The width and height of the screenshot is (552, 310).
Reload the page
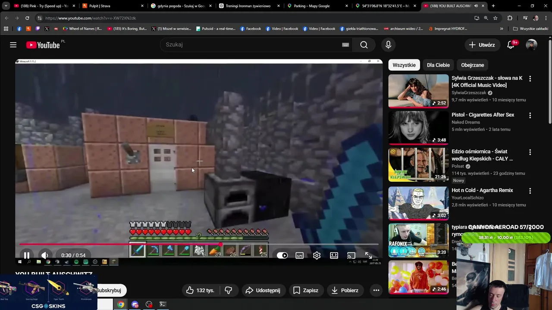click(27, 18)
